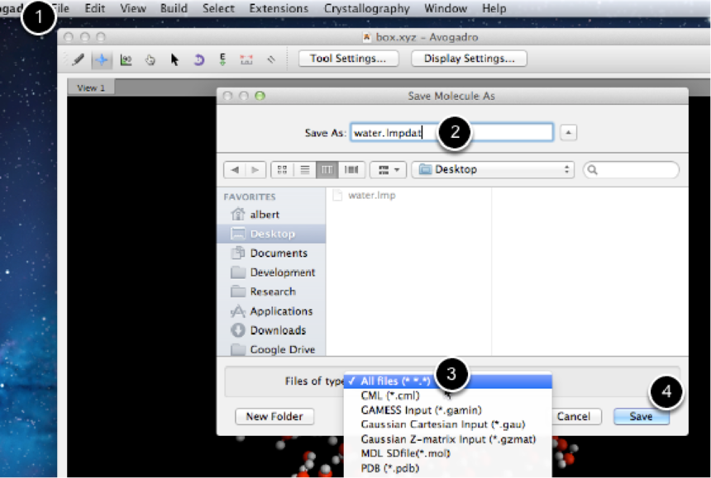Open Downloads in sidebar
The width and height of the screenshot is (711, 478).
tap(270, 330)
